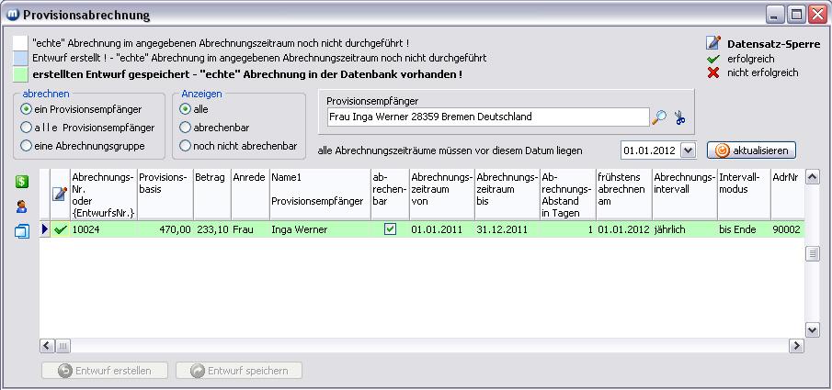Select 'abrechenbar' display filter
Screen dimensions: 832x390
tap(186, 128)
